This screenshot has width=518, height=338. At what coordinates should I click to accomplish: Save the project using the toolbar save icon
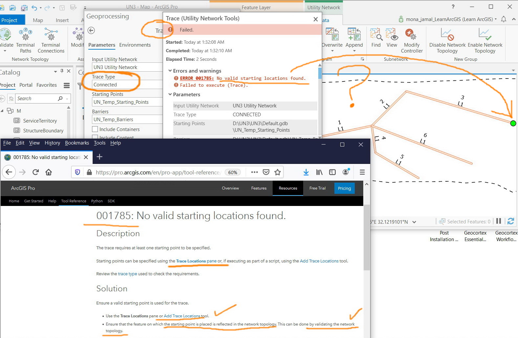(24, 7)
